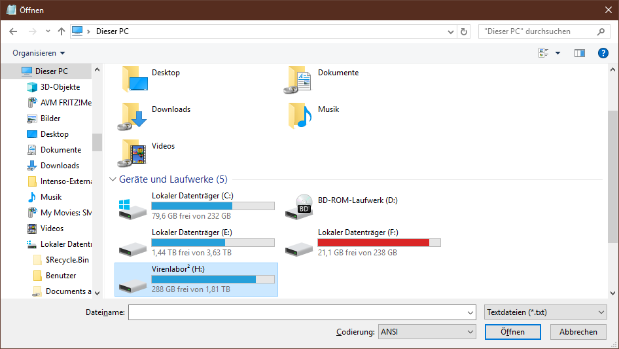Open the Codierung ANSI dropdown

[x=427, y=332]
